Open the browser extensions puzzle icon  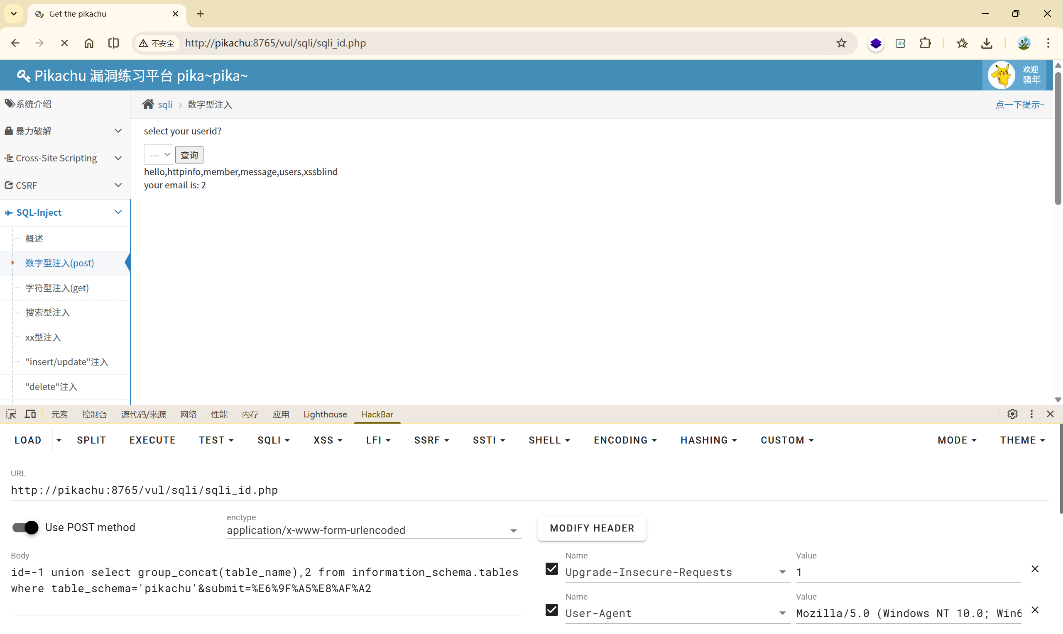tap(925, 43)
